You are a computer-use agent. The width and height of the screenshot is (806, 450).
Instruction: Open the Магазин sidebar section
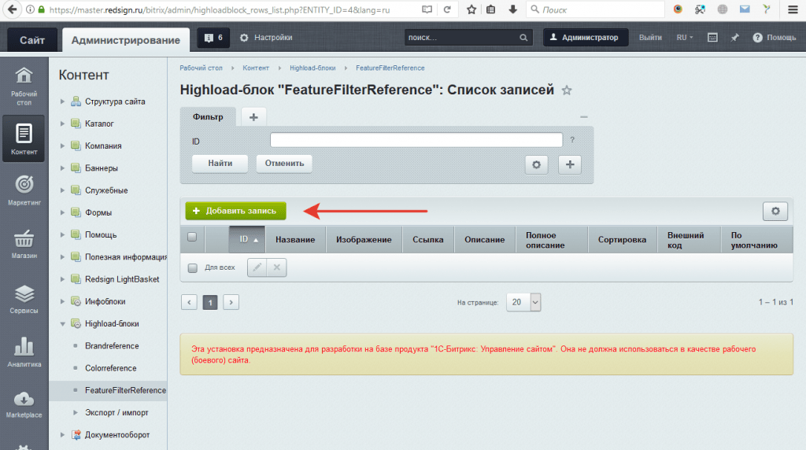point(24,244)
